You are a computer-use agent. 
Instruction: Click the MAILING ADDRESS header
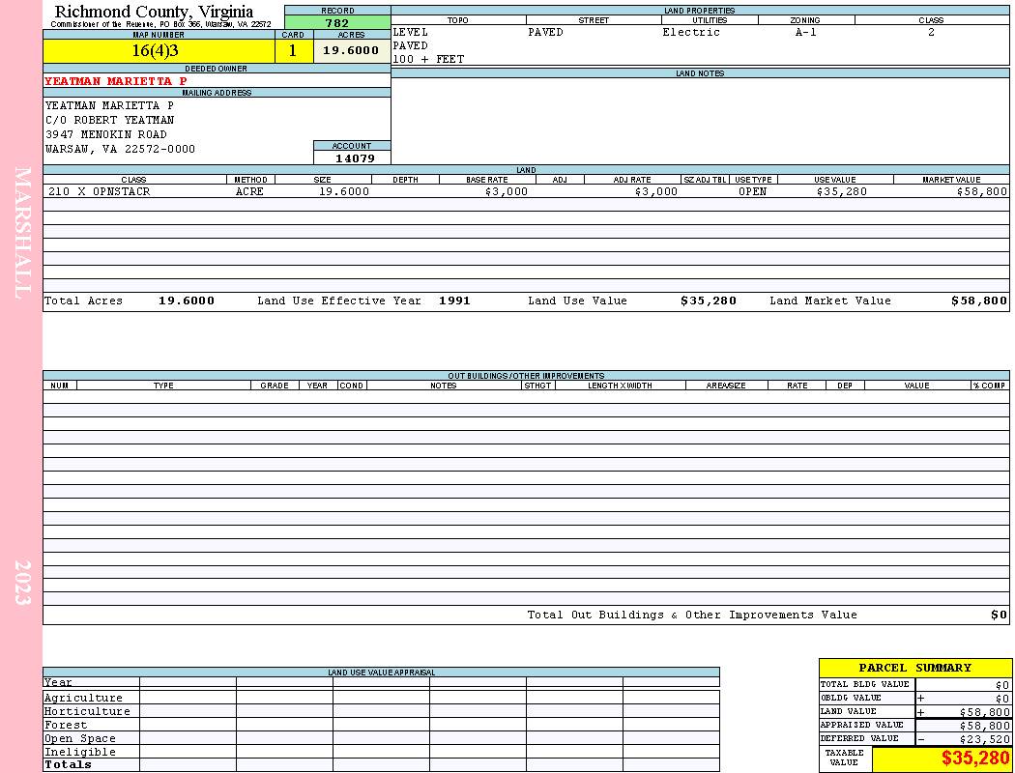[x=217, y=93]
